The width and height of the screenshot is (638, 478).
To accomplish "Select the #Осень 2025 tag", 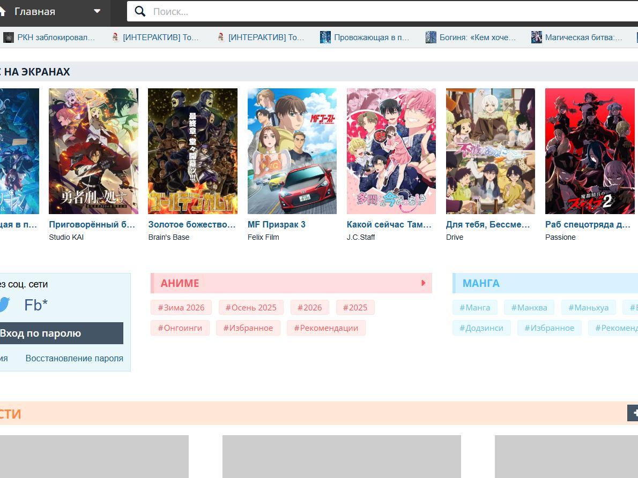I will coord(251,307).
